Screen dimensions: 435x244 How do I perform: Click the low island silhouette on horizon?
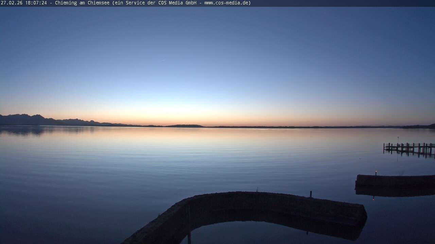[x=185, y=126]
